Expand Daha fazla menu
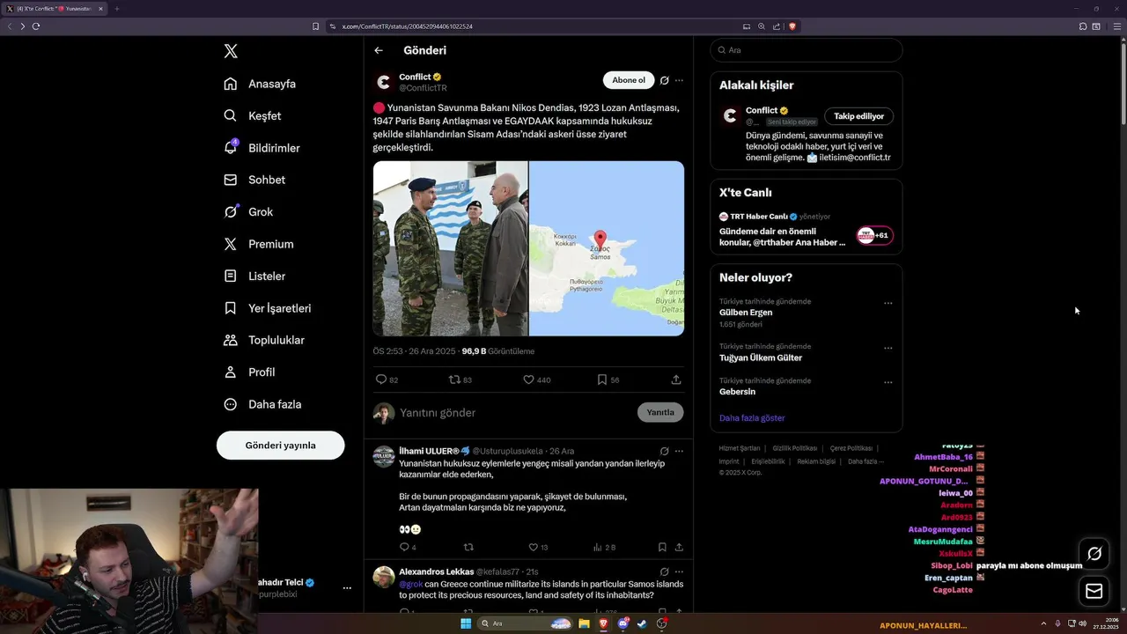 pos(262,404)
